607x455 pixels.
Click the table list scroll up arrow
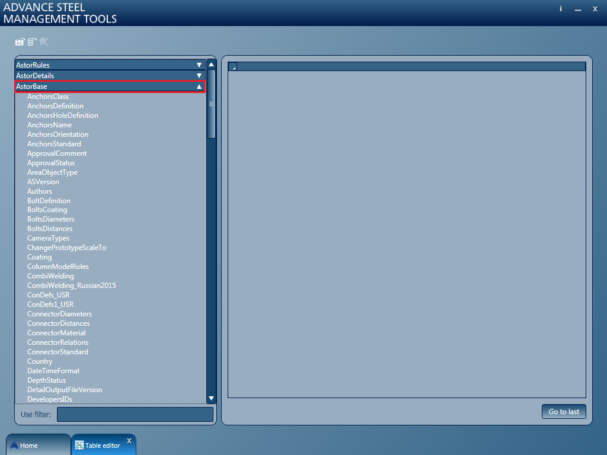click(212, 65)
